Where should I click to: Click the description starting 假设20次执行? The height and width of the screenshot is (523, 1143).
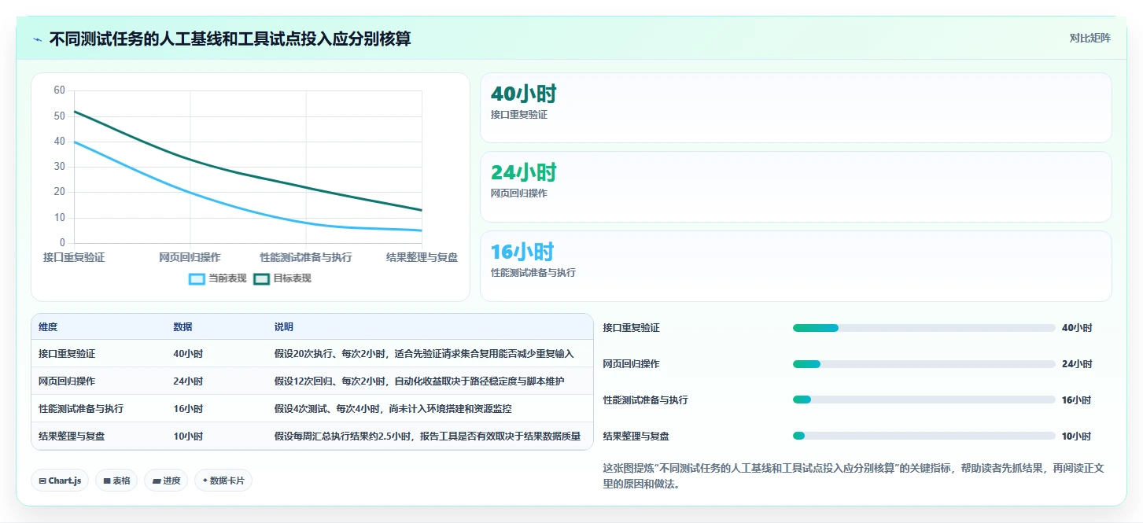tap(424, 354)
